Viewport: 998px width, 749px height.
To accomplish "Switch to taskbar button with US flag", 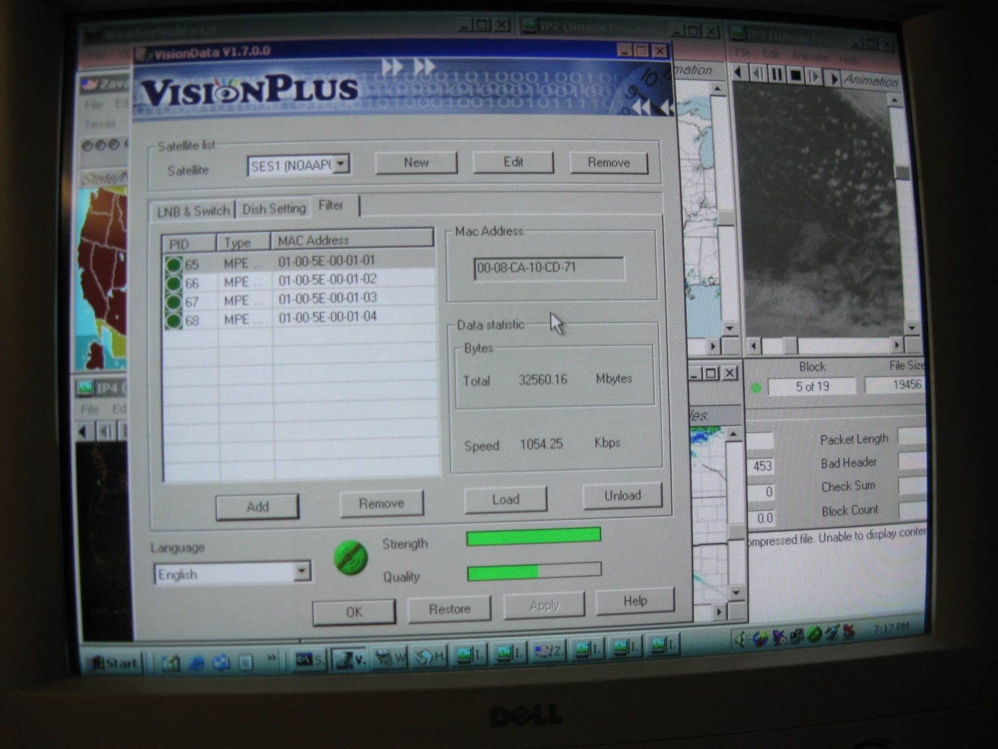I will 548,651.
